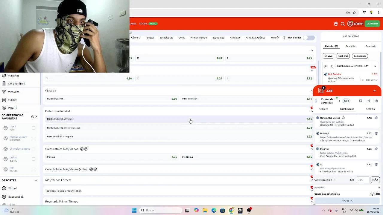
Task: Open the user account balance icon
Action: [350, 24]
